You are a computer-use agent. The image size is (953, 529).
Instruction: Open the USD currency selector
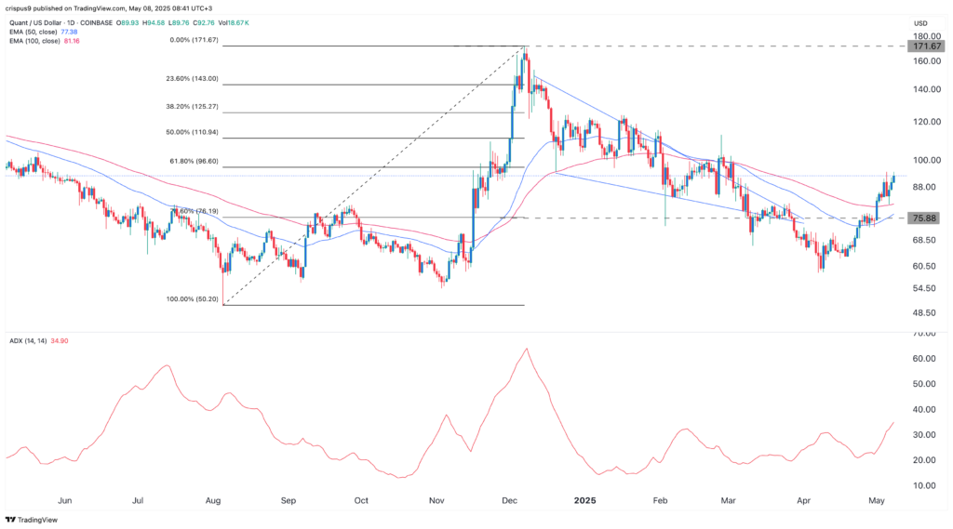tap(921, 23)
